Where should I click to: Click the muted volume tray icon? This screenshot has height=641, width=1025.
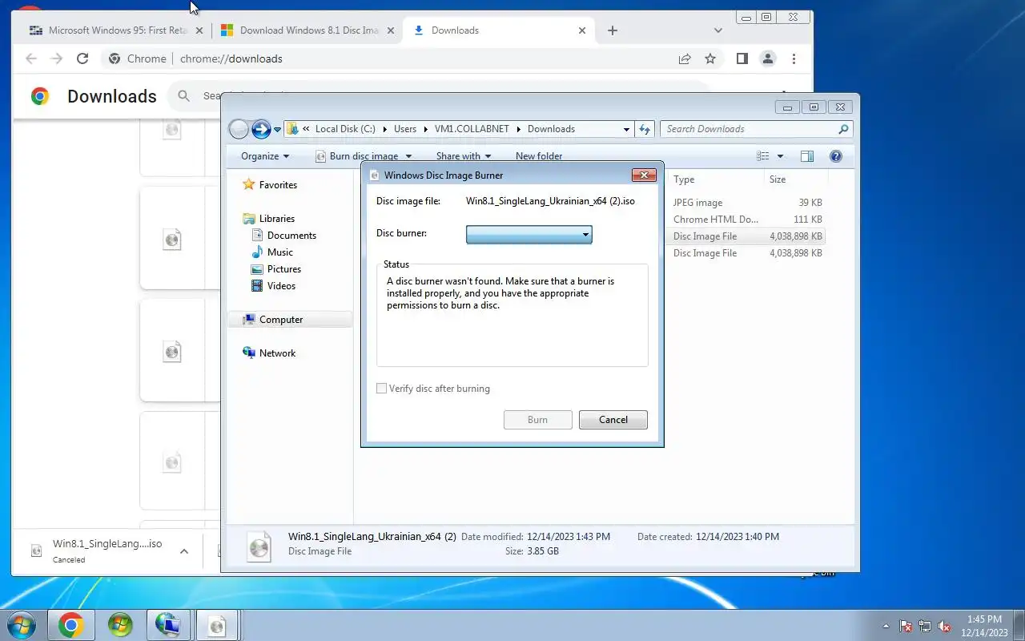click(944, 626)
